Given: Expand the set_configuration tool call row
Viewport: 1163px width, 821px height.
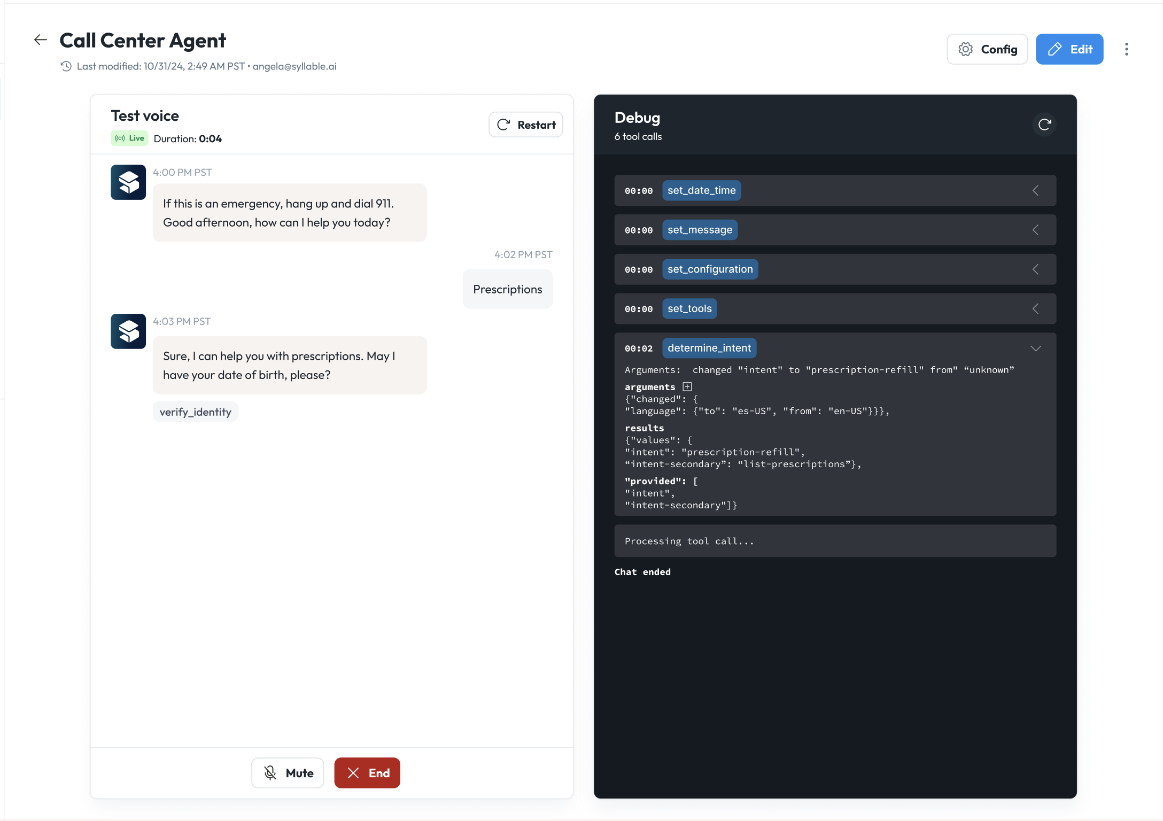Looking at the screenshot, I should 1035,269.
